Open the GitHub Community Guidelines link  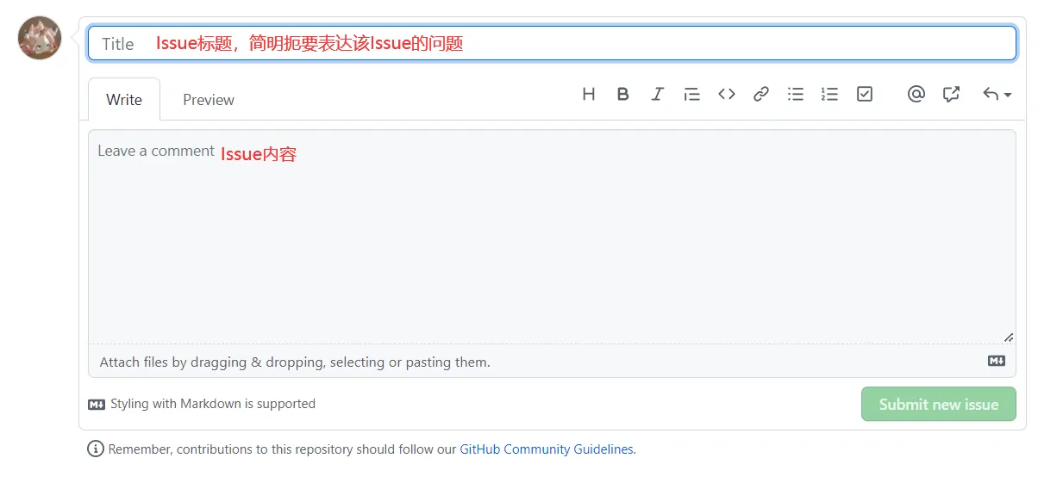click(547, 449)
